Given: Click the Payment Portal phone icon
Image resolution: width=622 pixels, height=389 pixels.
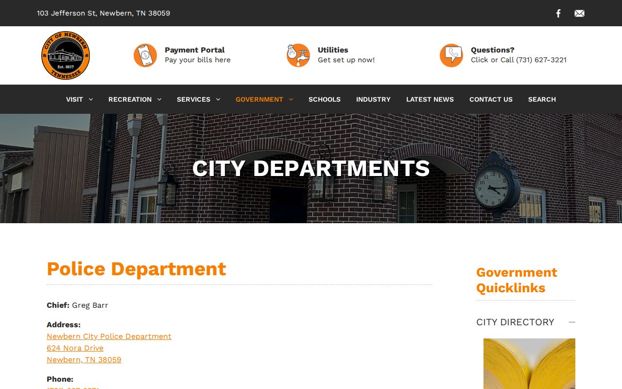Looking at the screenshot, I should [x=145, y=55].
